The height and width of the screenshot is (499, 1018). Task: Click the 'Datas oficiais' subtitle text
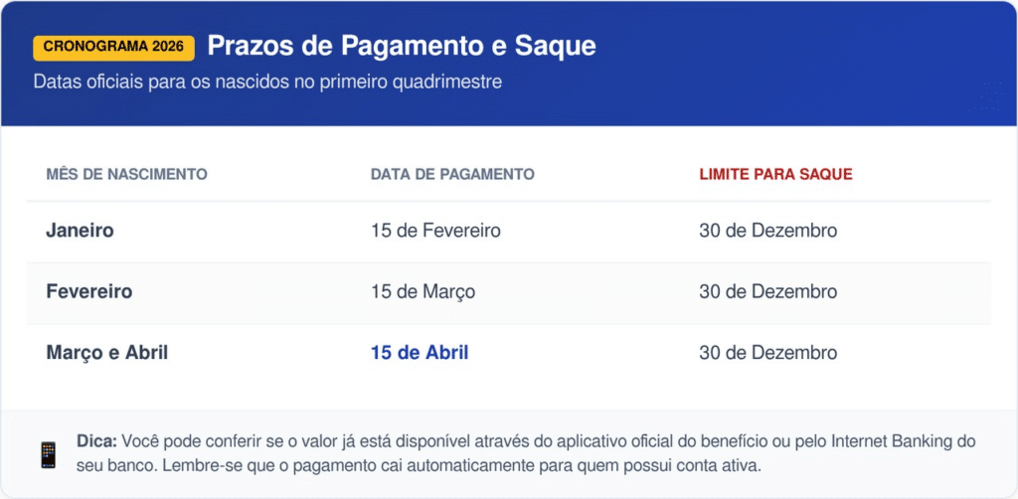267,83
